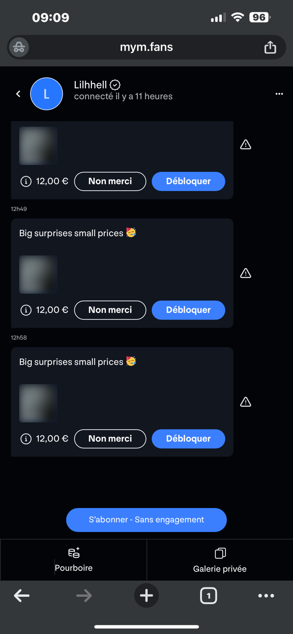Unlock the 12h49 media with Débloquer

point(188,310)
